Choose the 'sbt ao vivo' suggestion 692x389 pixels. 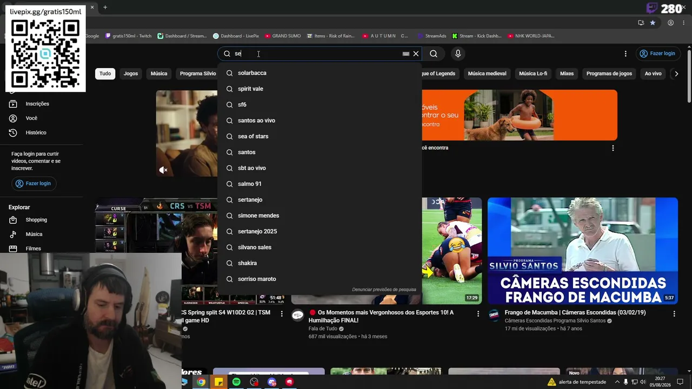tap(320, 168)
